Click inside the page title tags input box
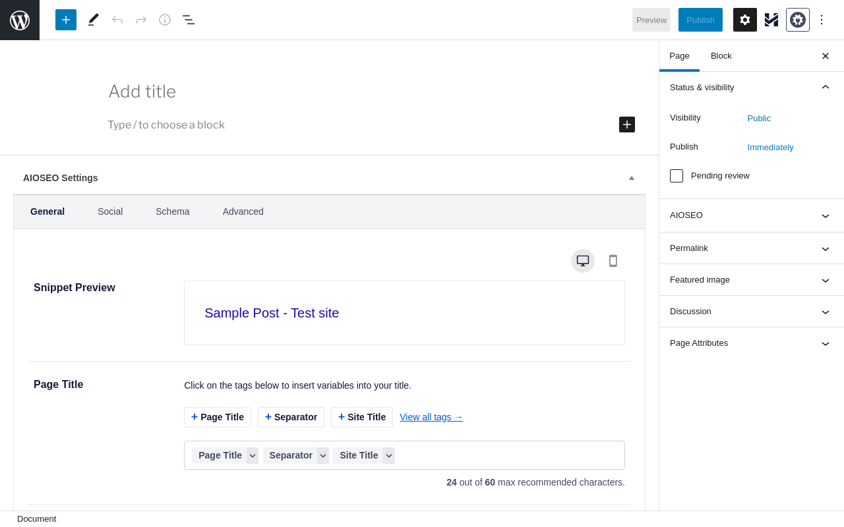 click(x=404, y=455)
